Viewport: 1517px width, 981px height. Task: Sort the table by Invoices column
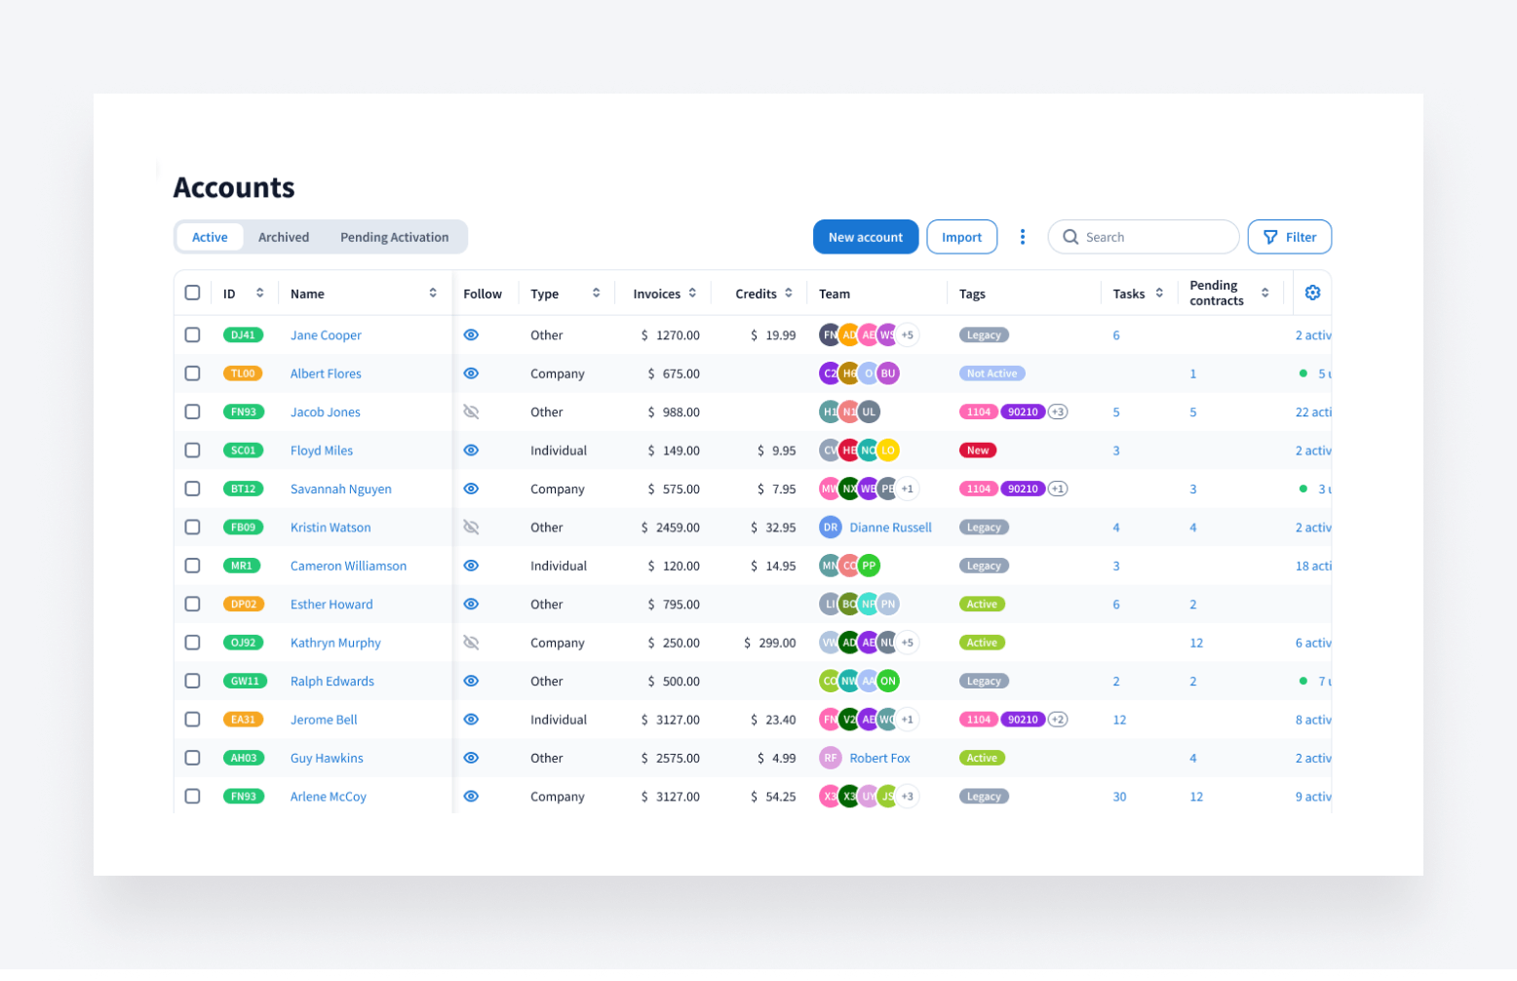692,294
